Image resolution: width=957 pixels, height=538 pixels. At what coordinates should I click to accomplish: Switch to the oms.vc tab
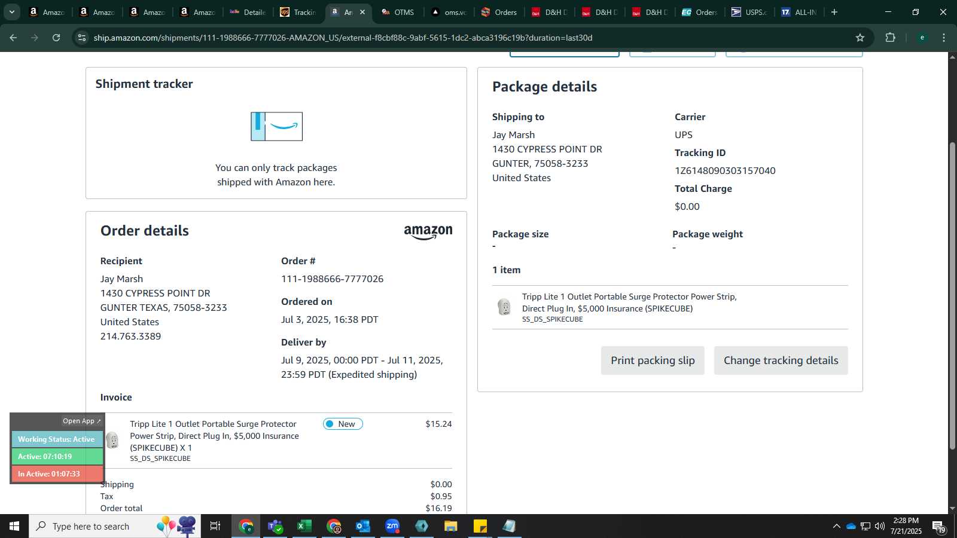pos(449,12)
